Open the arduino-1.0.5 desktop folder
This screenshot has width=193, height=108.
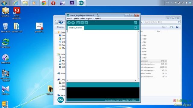coord(17,28)
